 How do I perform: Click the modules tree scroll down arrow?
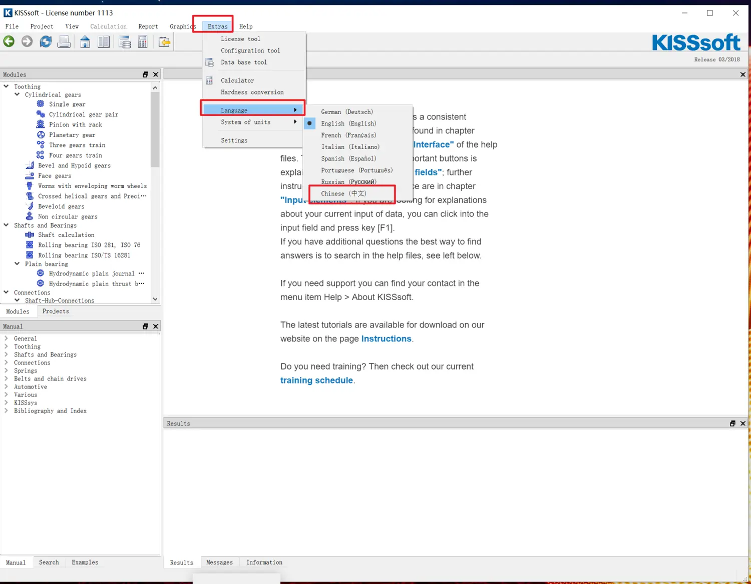155,299
